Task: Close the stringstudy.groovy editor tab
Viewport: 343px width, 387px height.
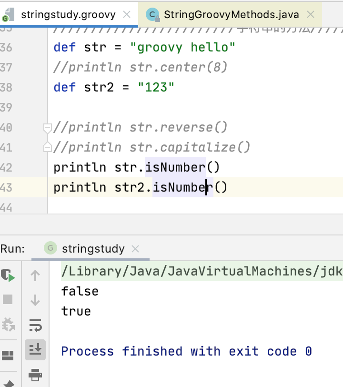Action: pyautogui.click(x=127, y=15)
